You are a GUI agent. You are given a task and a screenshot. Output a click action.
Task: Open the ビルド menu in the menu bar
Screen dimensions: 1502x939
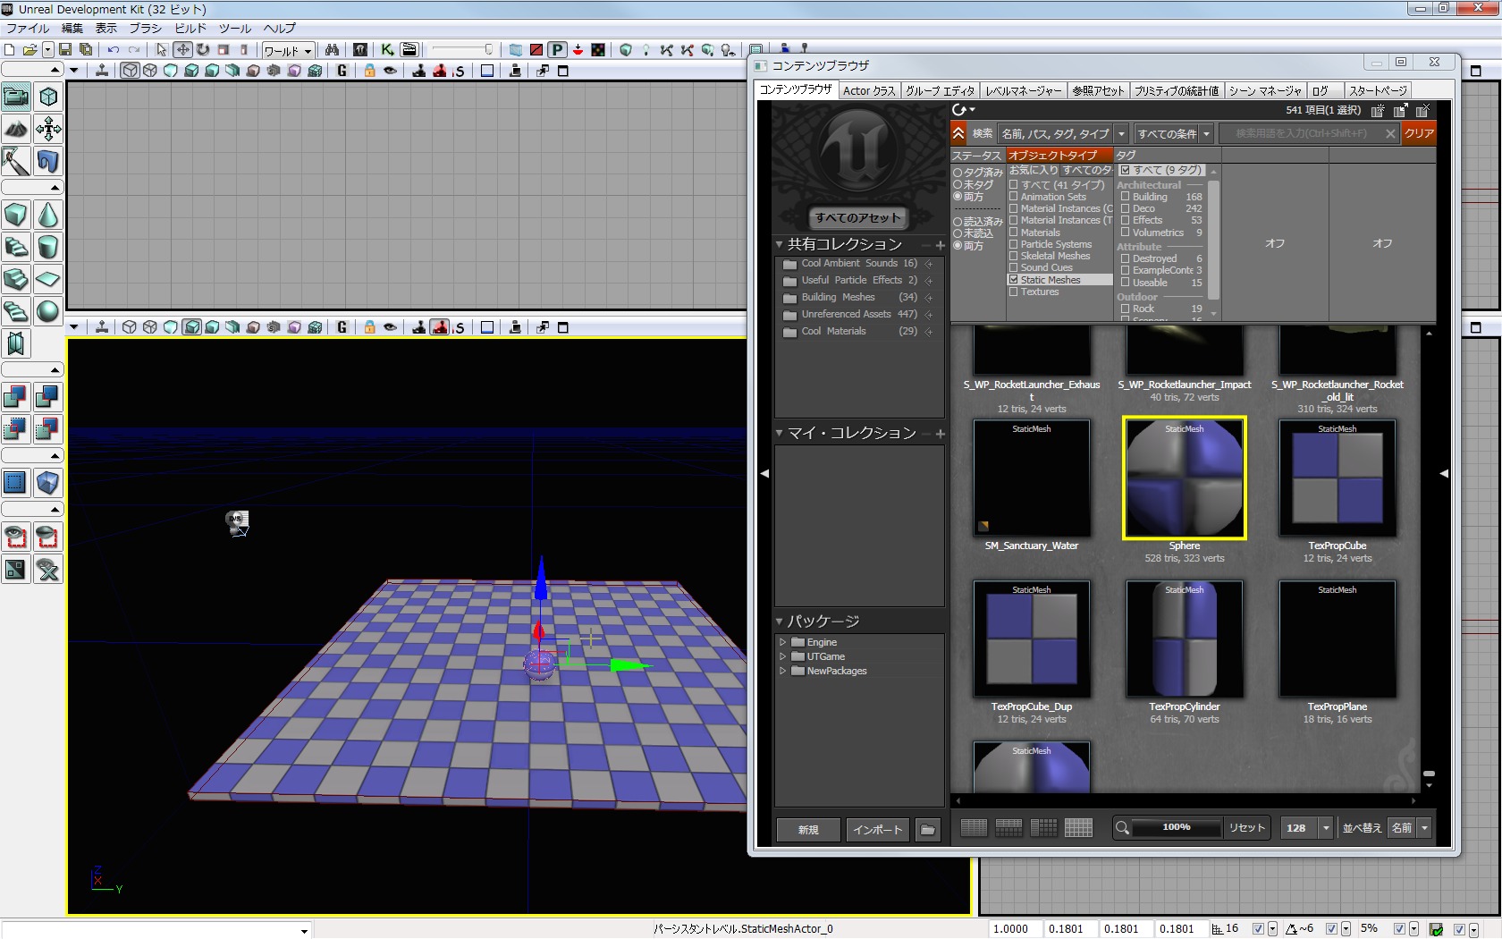[x=190, y=29]
